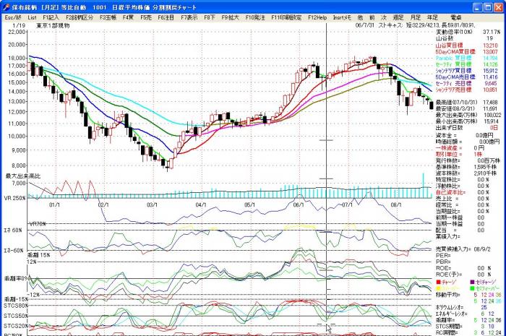
Task: Open the List menu
Action: [x=32, y=17]
